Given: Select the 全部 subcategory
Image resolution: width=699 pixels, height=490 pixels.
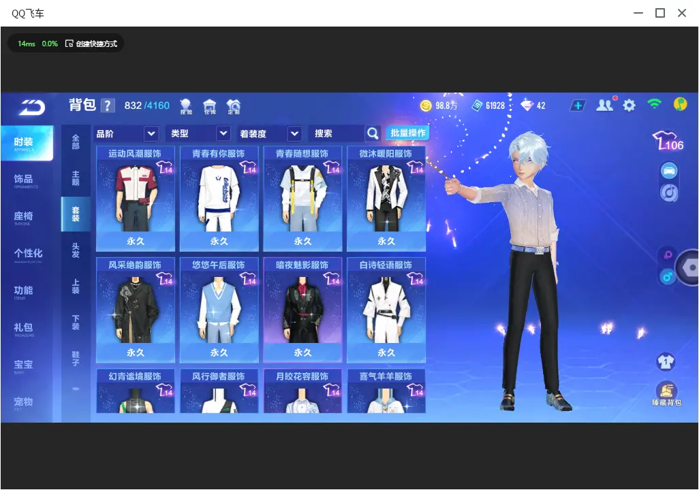Looking at the screenshot, I should coord(76,142).
